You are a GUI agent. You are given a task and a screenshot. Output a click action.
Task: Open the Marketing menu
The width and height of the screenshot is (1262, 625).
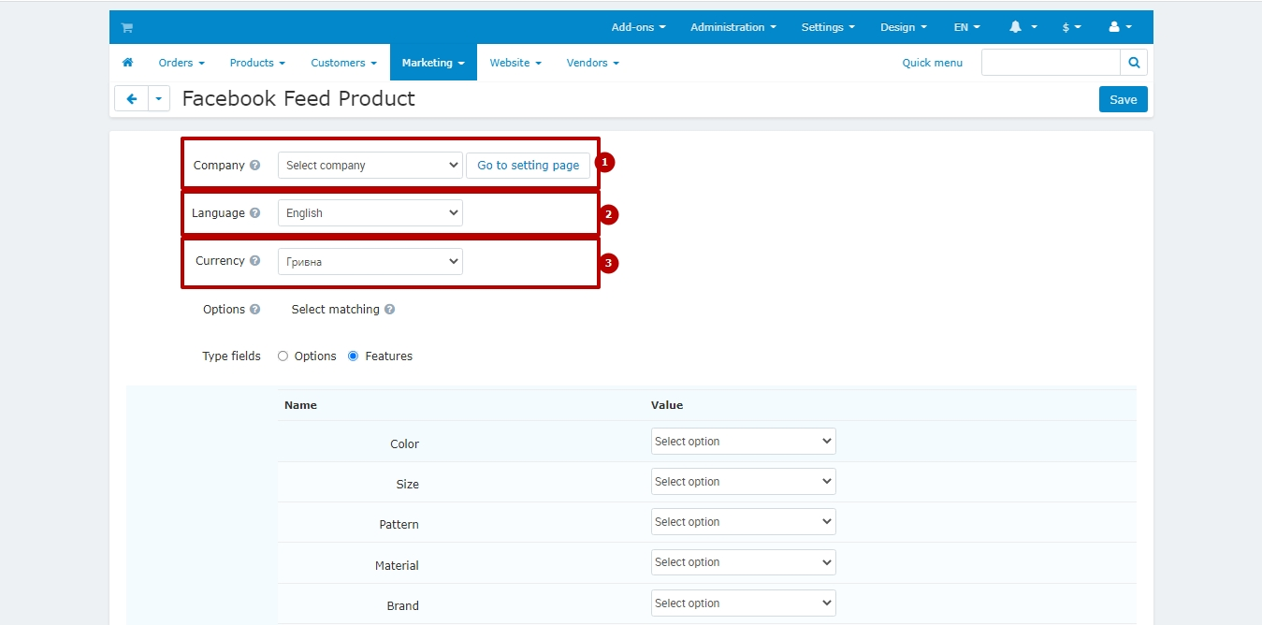click(x=433, y=63)
